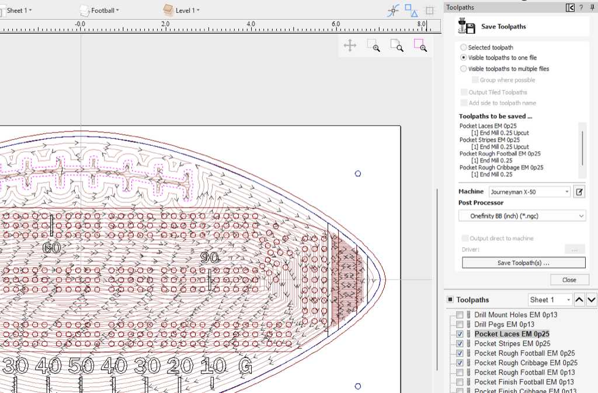Click the pan view cross-arrows icon
Image resolution: width=598 pixels, height=393 pixels.
pos(350,45)
